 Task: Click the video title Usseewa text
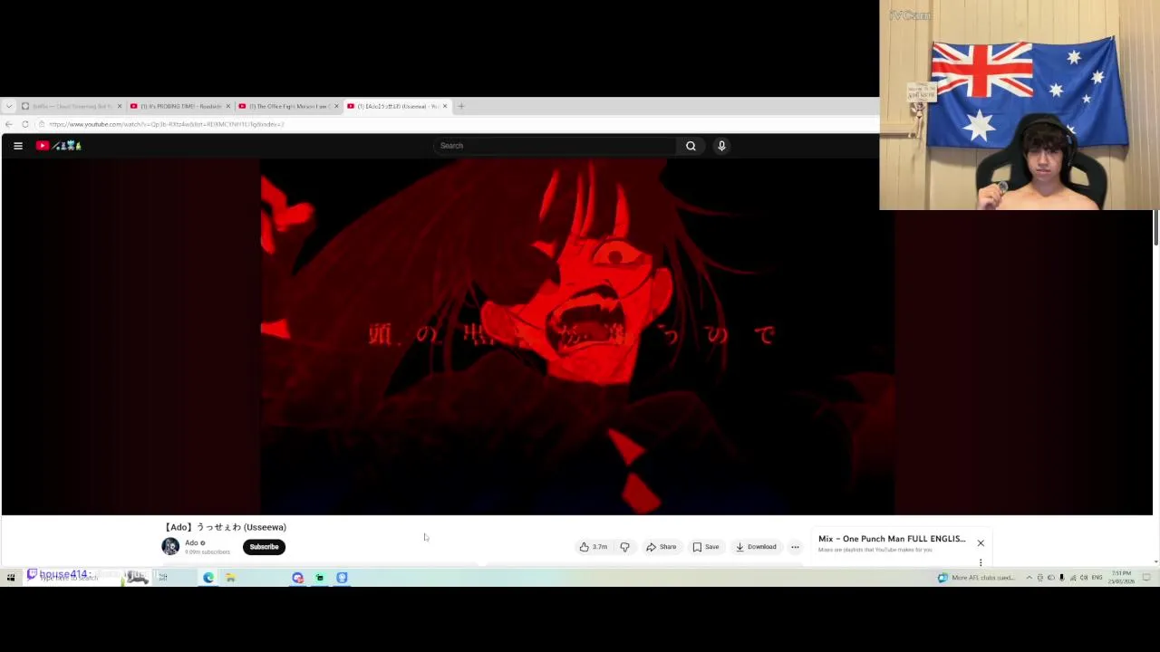(226, 527)
